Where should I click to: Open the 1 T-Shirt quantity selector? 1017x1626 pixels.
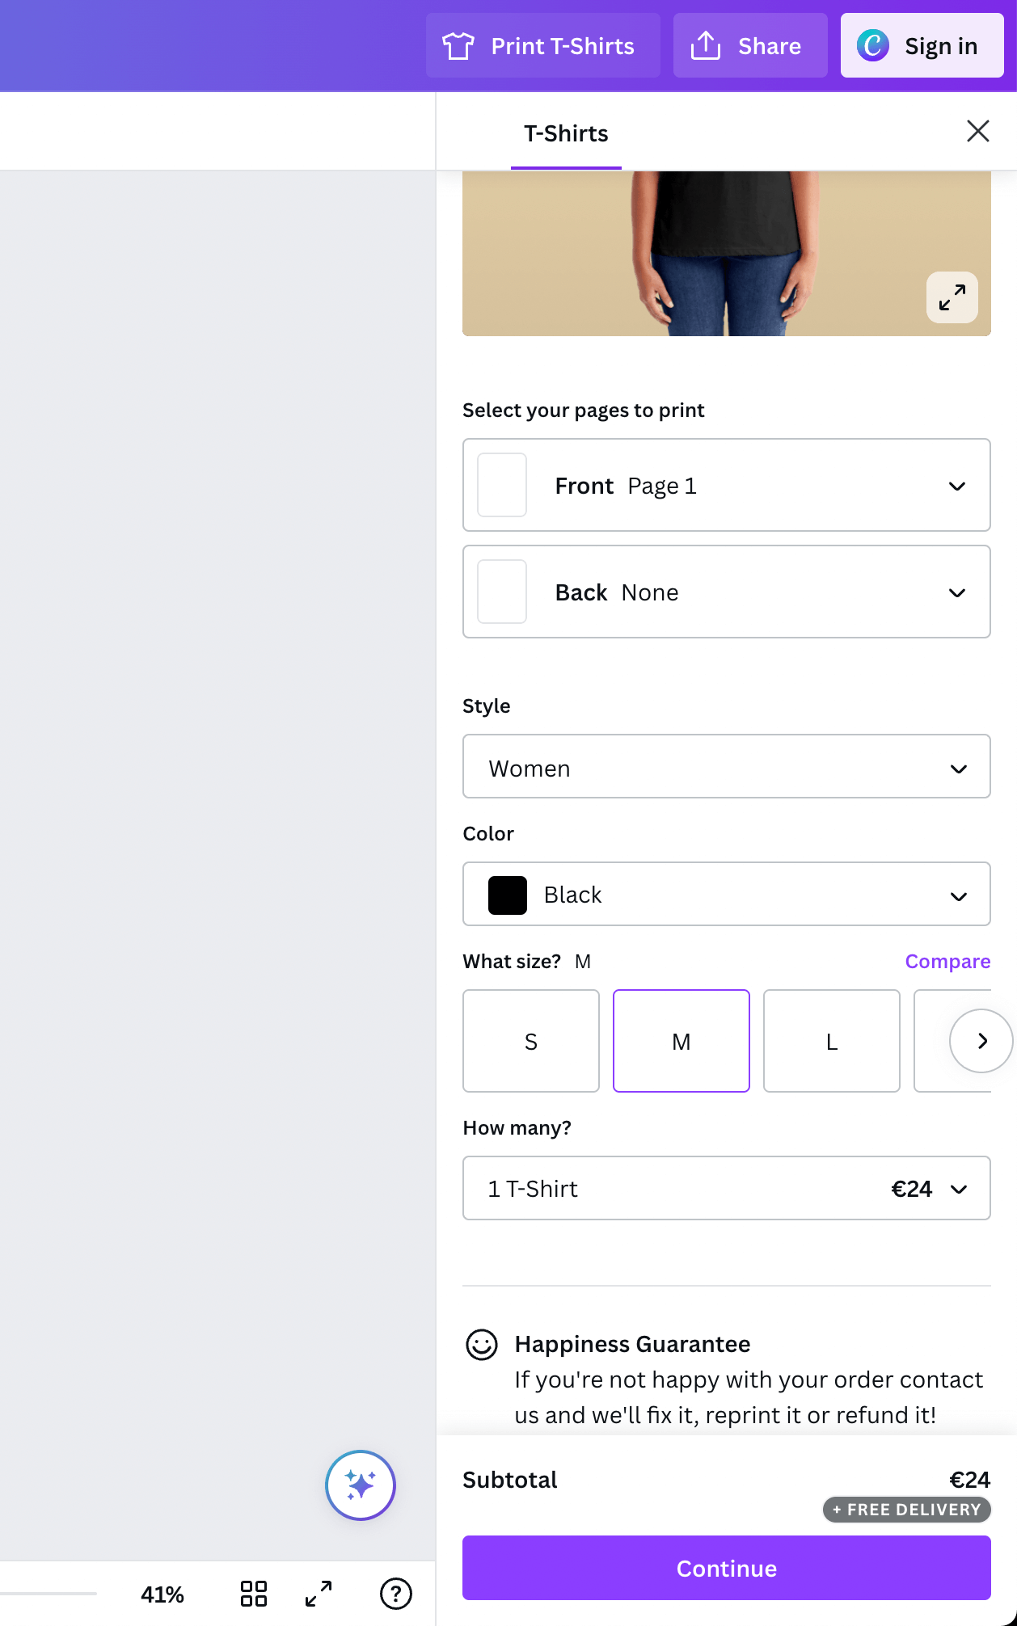726,1188
